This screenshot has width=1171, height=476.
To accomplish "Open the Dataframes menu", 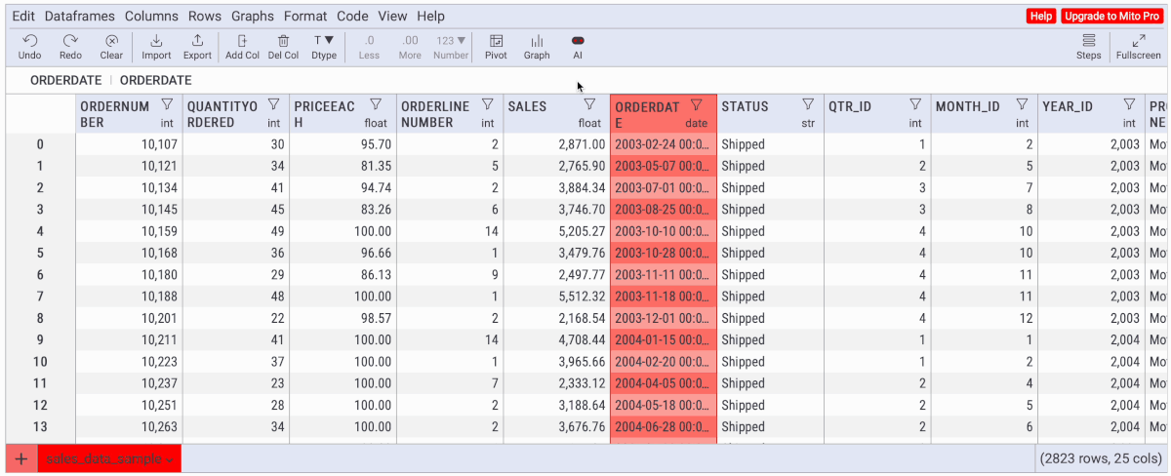I will click(80, 17).
